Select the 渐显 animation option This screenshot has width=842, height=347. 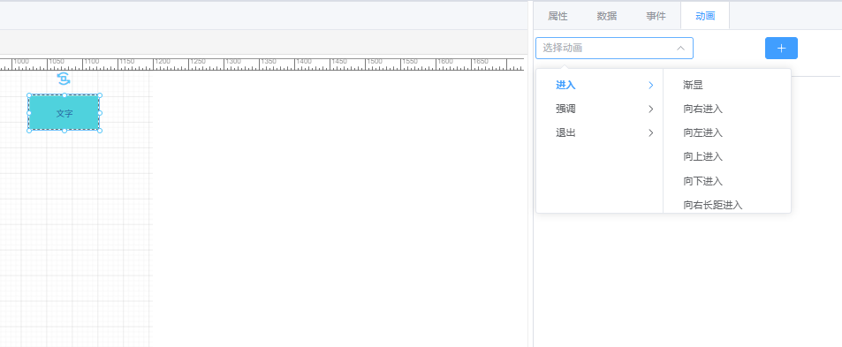pyautogui.click(x=727, y=85)
